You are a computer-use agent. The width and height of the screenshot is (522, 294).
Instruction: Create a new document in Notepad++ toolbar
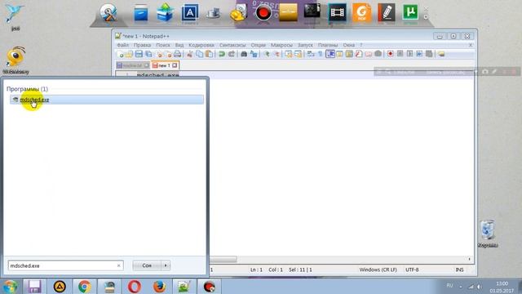tap(120, 54)
